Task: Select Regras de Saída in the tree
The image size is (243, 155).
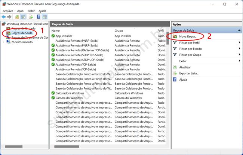Action: click(x=22, y=33)
